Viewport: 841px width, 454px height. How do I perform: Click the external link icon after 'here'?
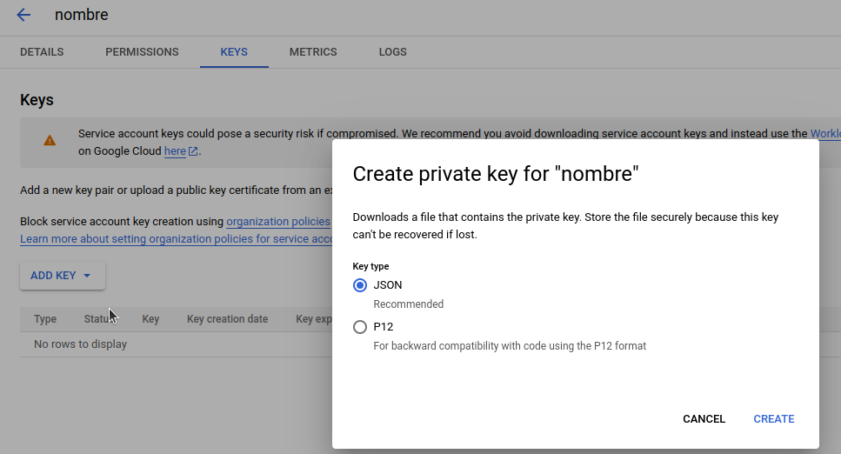click(x=194, y=151)
